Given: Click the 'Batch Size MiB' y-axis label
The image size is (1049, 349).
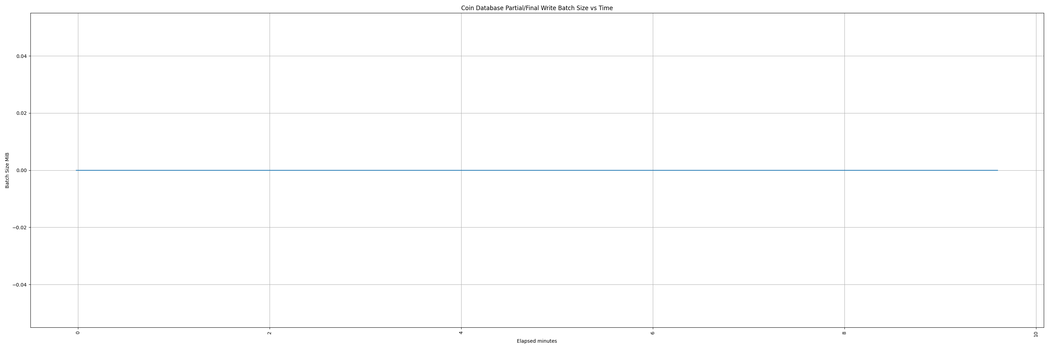Looking at the screenshot, I should tap(7, 170).
